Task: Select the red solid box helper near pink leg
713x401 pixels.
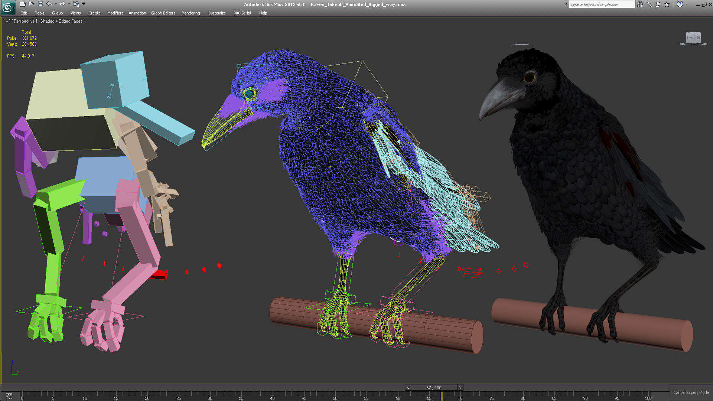Action: point(160,274)
